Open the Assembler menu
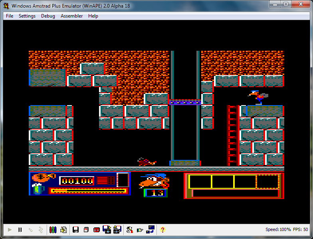 click(71, 16)
